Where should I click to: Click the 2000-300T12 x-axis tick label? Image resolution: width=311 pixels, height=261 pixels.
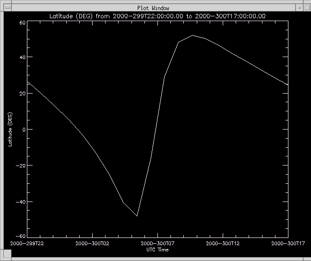tap(223, 244)
